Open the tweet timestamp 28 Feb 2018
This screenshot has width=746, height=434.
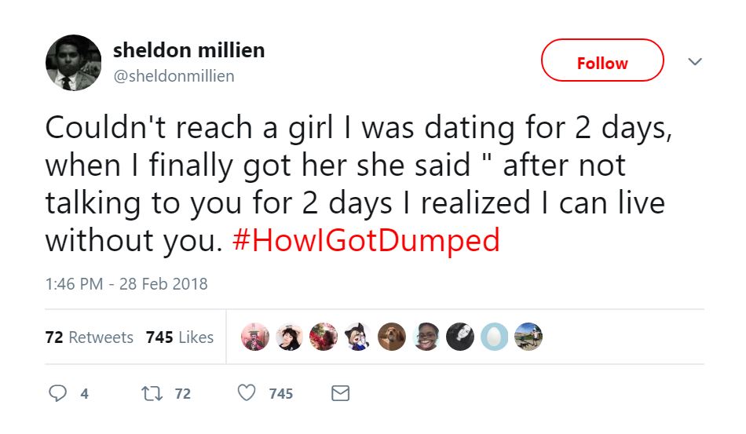(x=126, y=284)
